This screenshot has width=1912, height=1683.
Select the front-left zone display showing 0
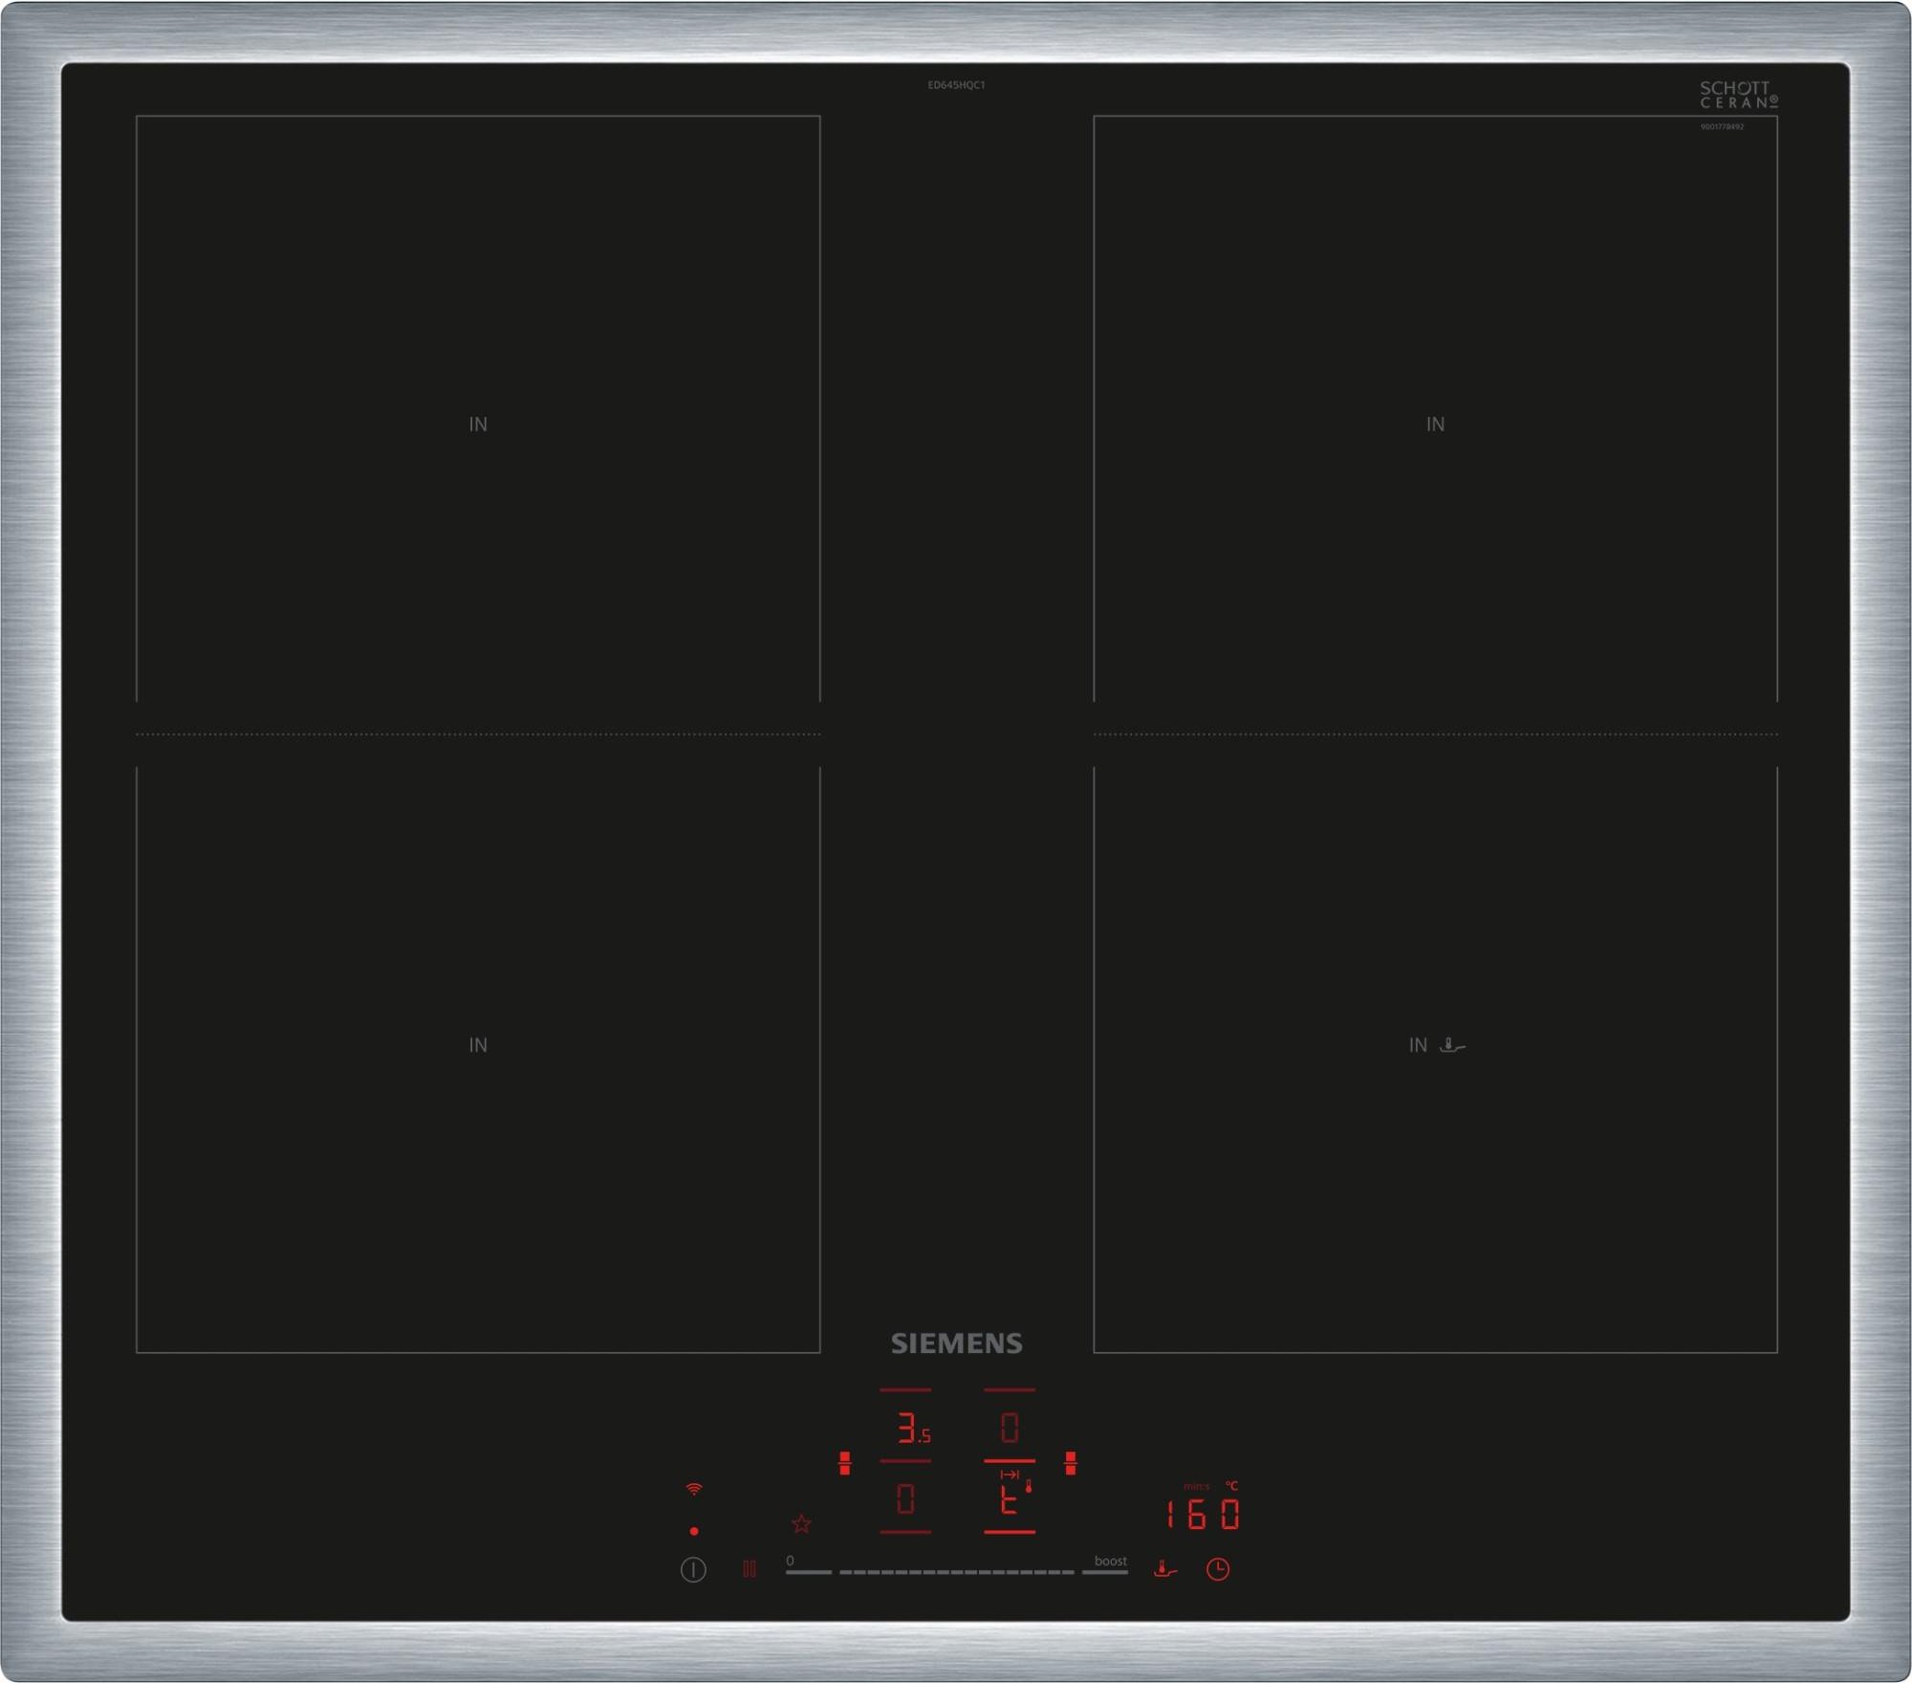pyautogui.click(x=905, y=1498)
